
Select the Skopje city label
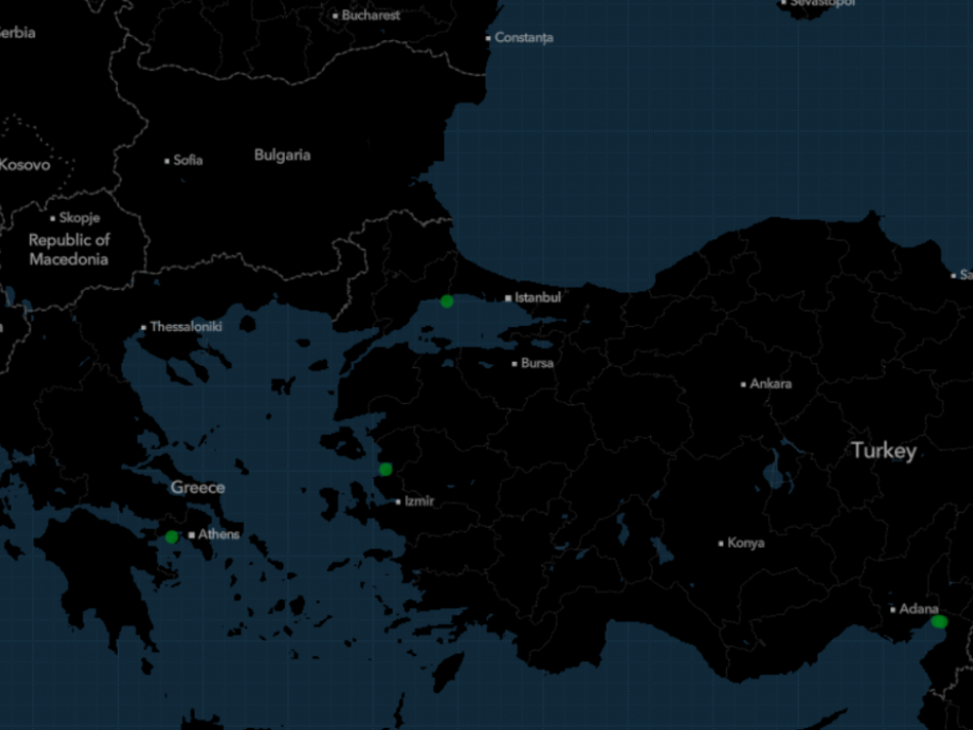[x=80, y=218]
